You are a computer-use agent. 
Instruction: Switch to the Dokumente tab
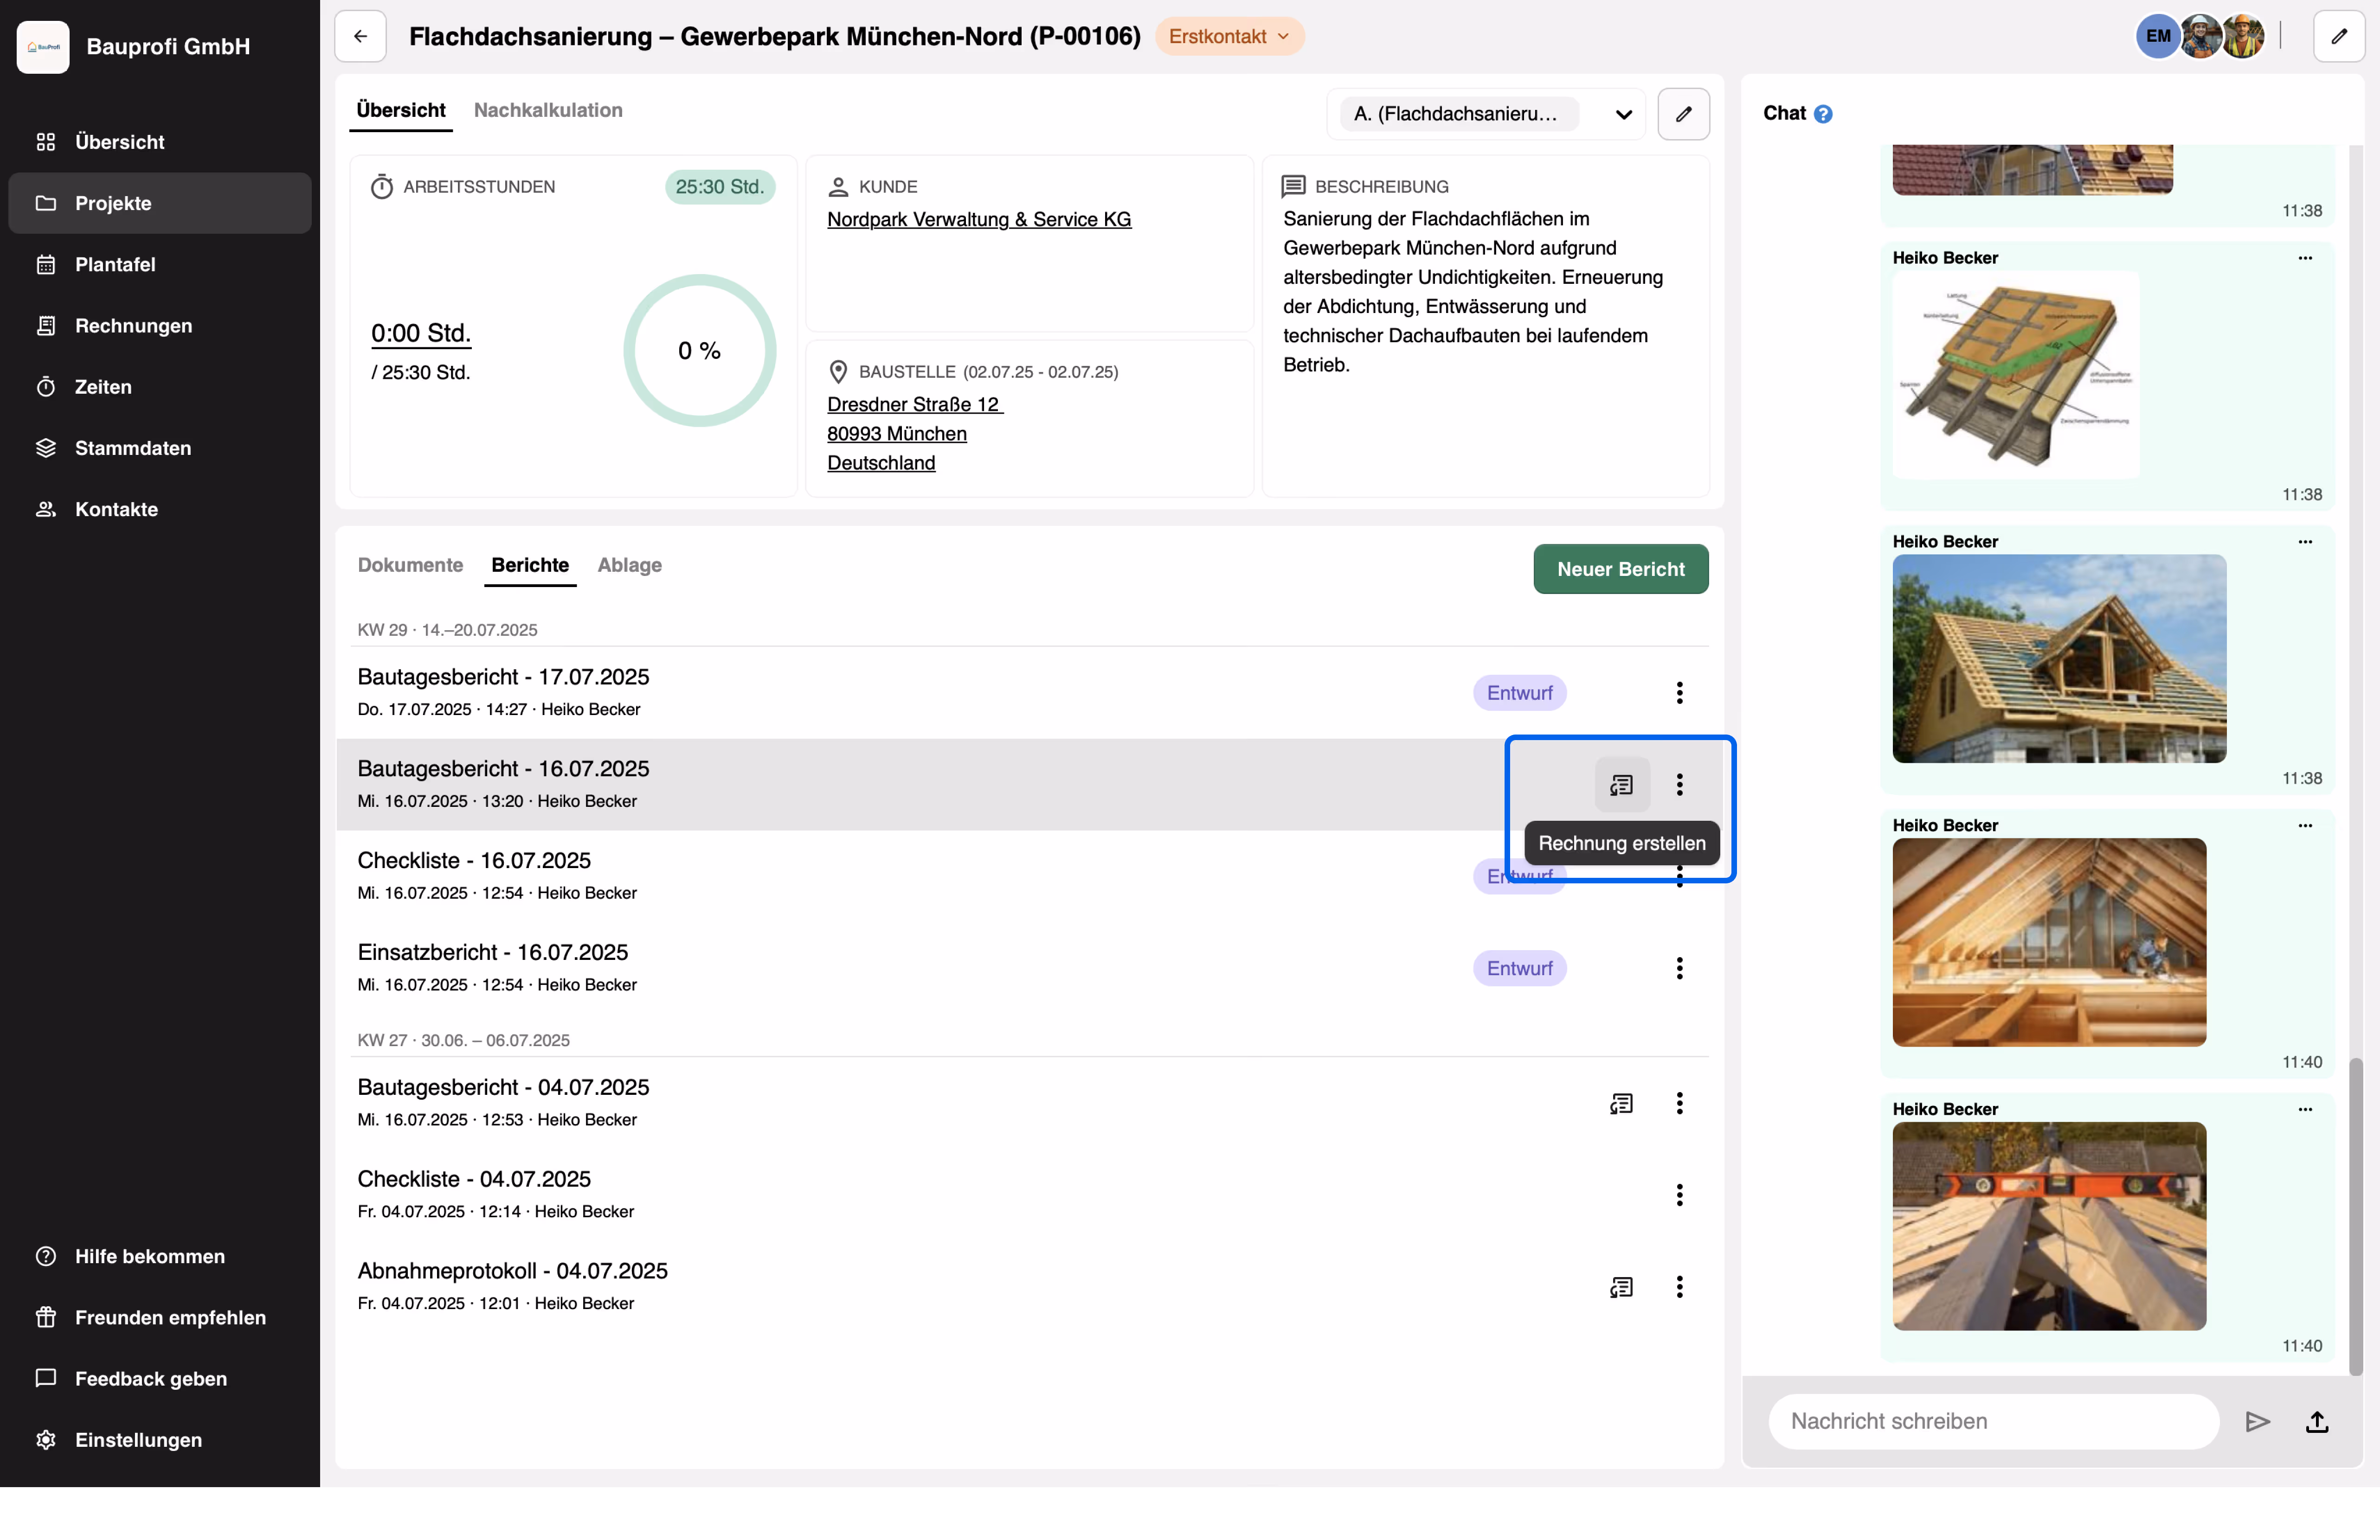(x=410, y=565)
